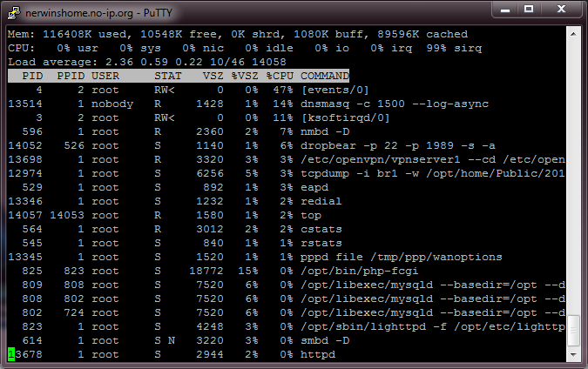Click the scrollbar down arrow
Image resolution: width=588 pixels, height=369 pixels.
pyautogui.click(x=573, y=355)
